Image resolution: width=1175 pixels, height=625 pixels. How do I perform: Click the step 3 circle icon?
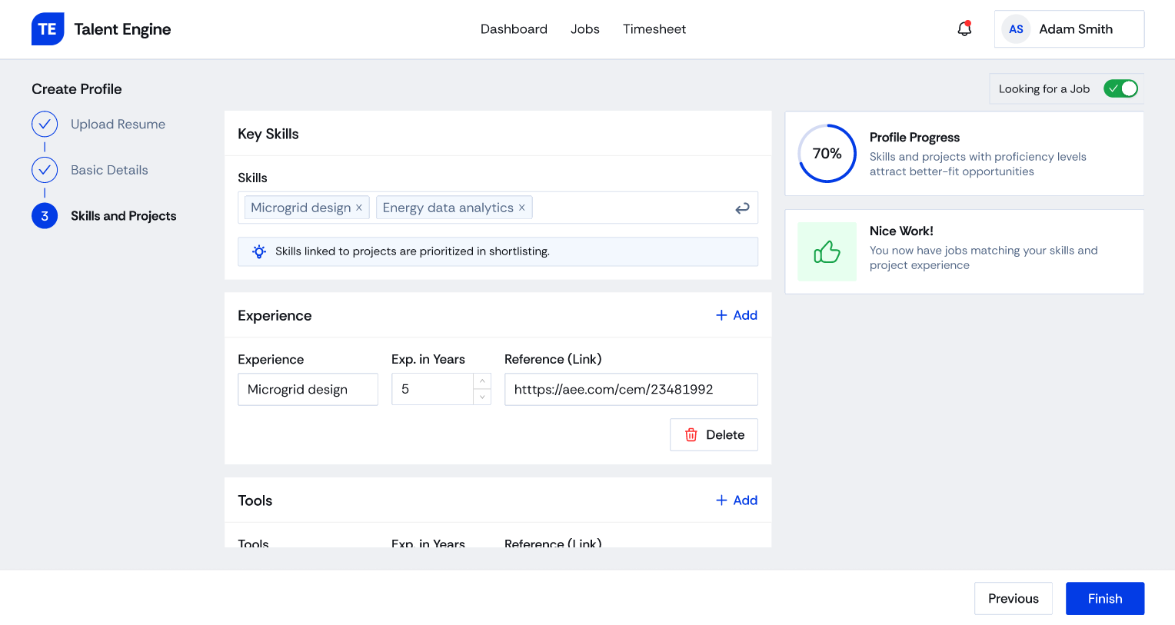[x=45, y=216]
